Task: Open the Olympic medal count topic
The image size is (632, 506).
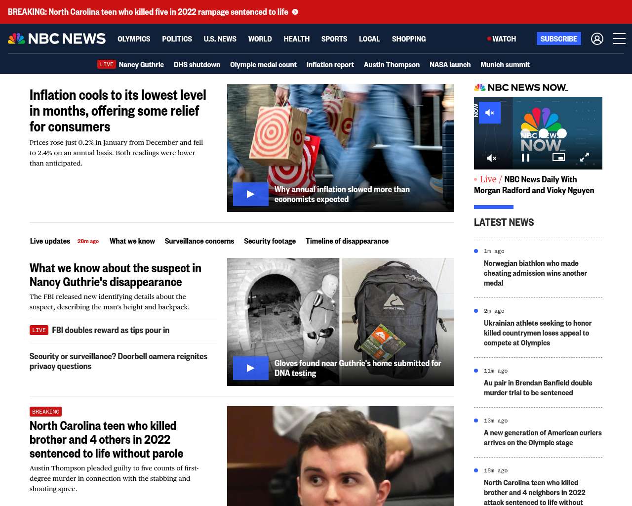Action: pos(263,65)
